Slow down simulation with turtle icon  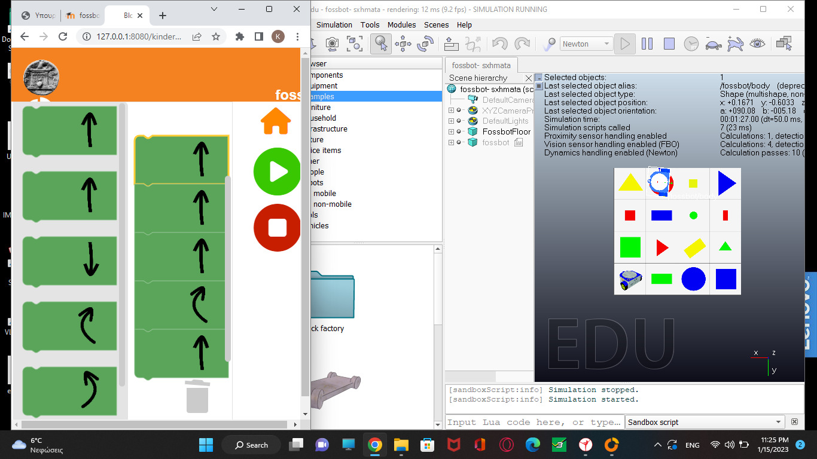[x=713, y=44]
